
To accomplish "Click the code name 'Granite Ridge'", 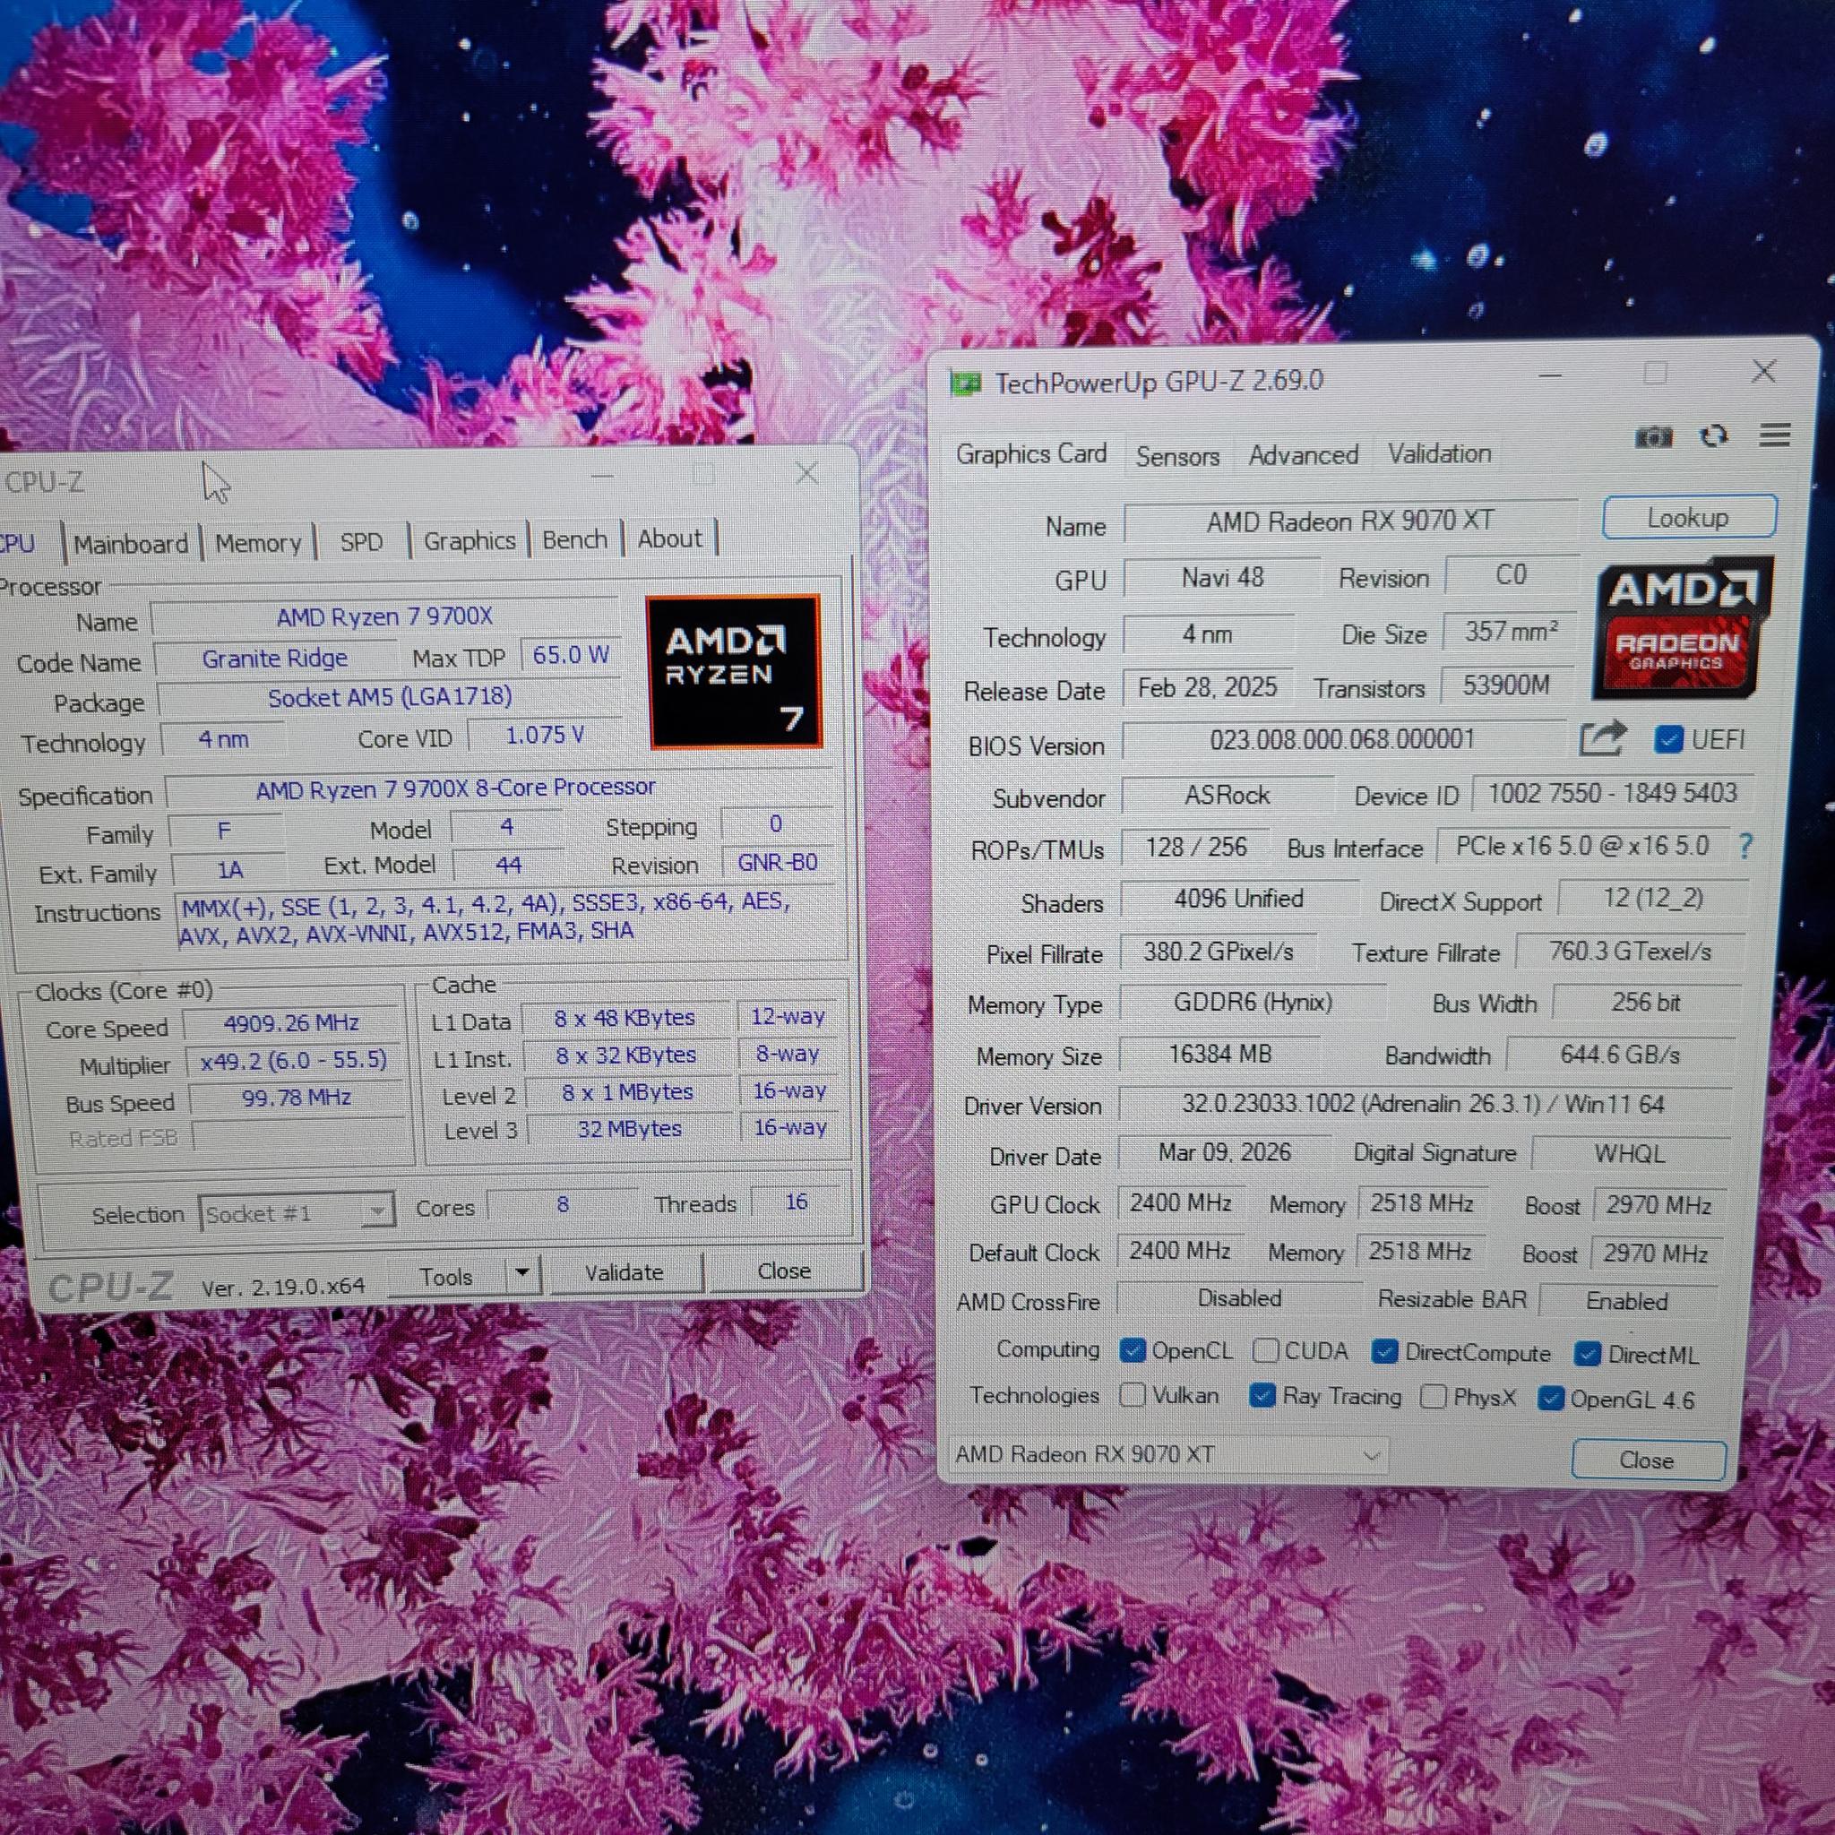I will 274,658.
